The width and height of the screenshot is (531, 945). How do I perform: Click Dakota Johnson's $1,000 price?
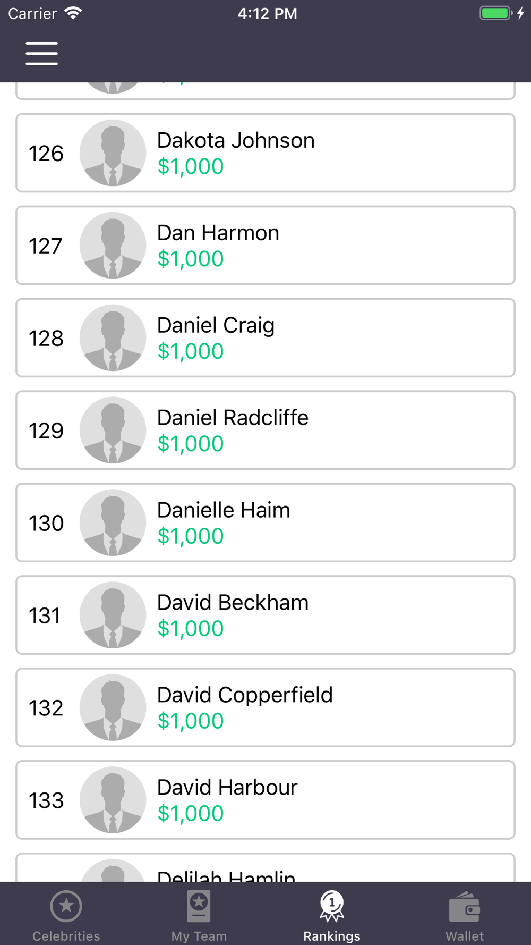pyautogui.click(x=191, y=166)
